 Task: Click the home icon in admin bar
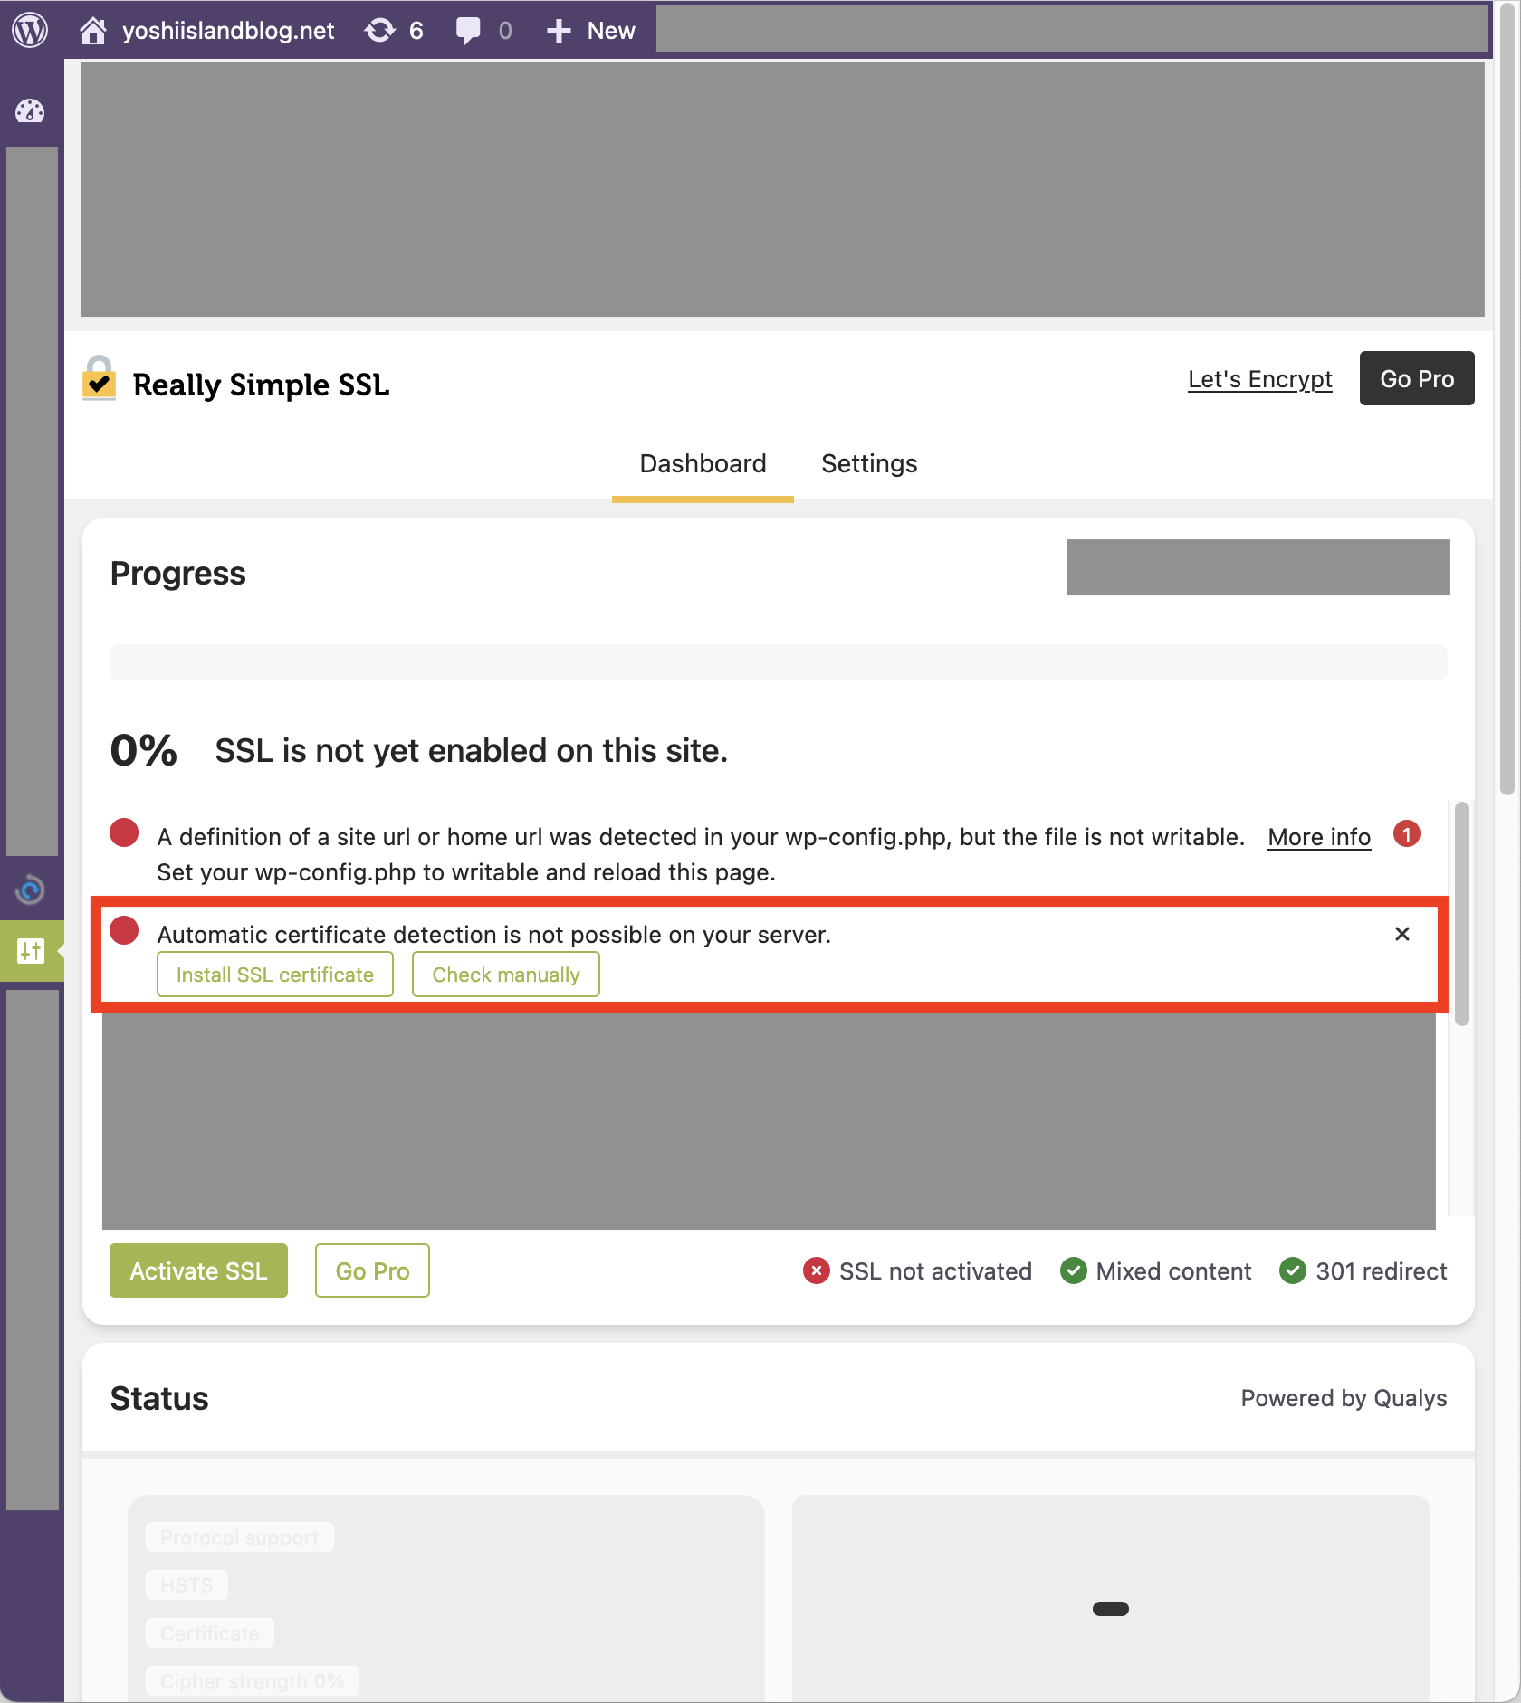click(93, 30)
